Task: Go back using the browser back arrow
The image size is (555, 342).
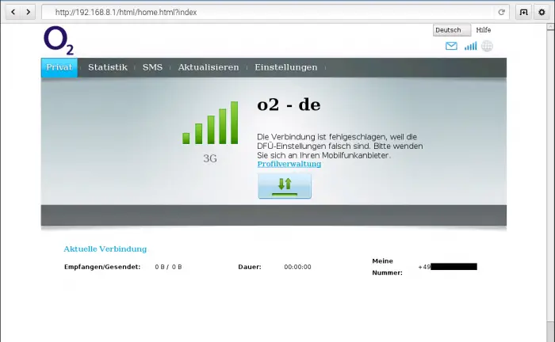Action: 13,12
